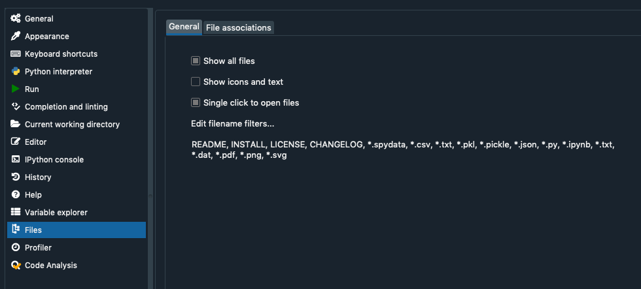This screenshot has height=289, width=641.
Task: Click the Variable explorer table icon
Action: [x=16, y=213]
